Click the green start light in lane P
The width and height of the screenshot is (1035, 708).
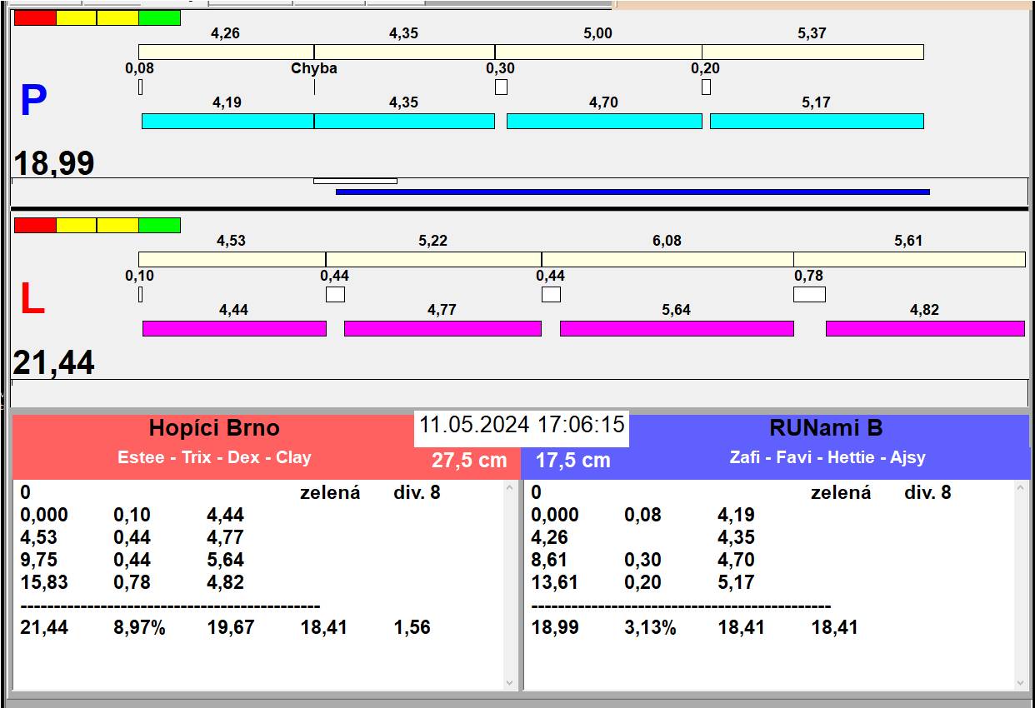159,17
